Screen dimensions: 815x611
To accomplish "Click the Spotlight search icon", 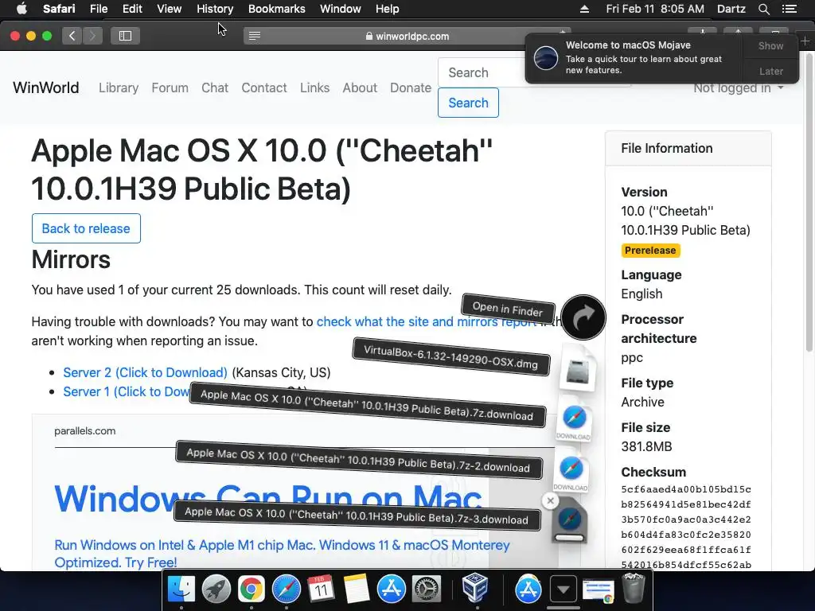I will click(763, 9).
